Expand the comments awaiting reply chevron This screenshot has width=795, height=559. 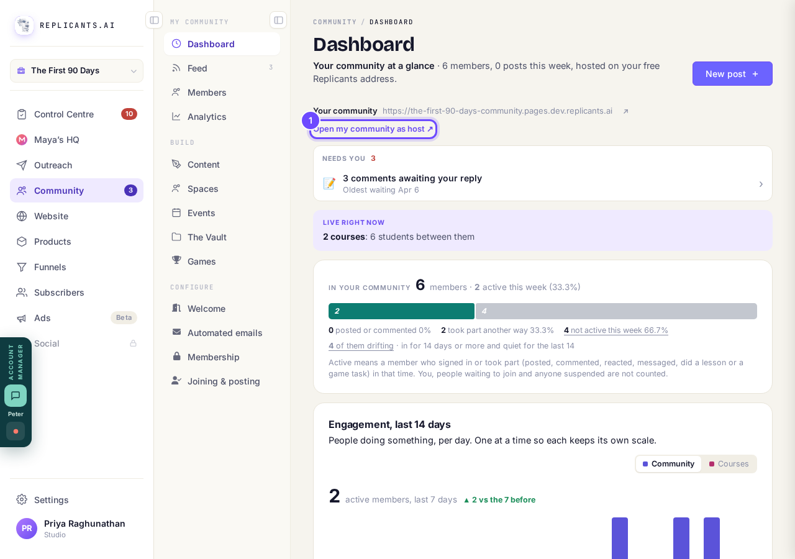[761, 184]
